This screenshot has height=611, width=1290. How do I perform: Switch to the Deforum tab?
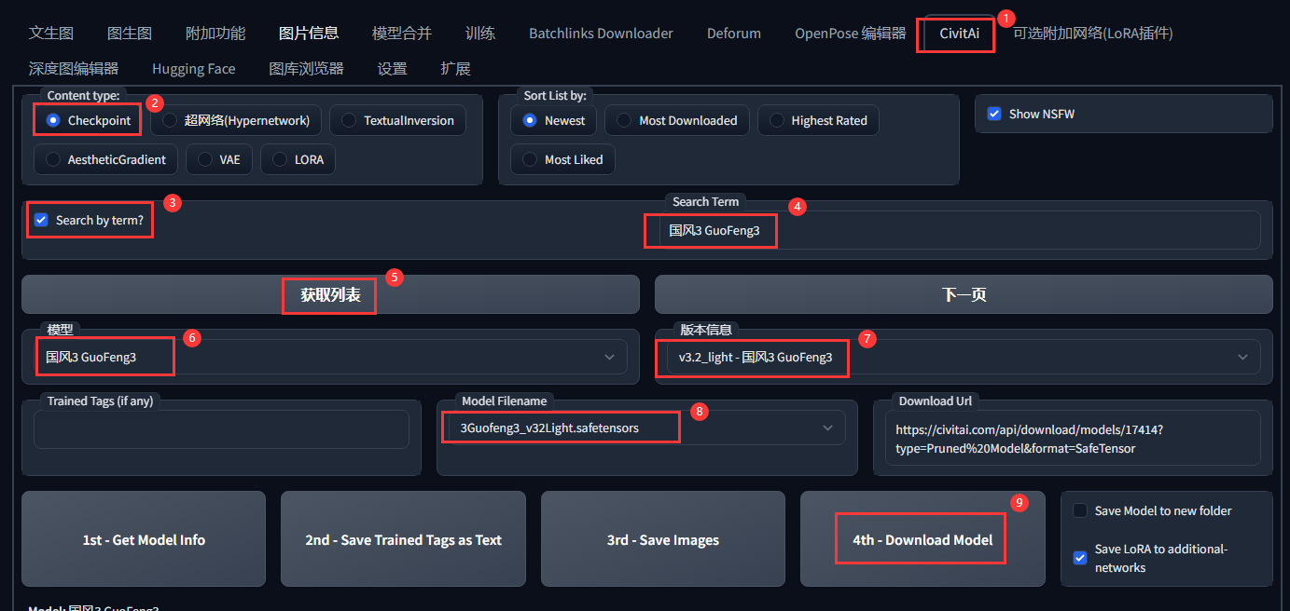(x=734, y=34)
